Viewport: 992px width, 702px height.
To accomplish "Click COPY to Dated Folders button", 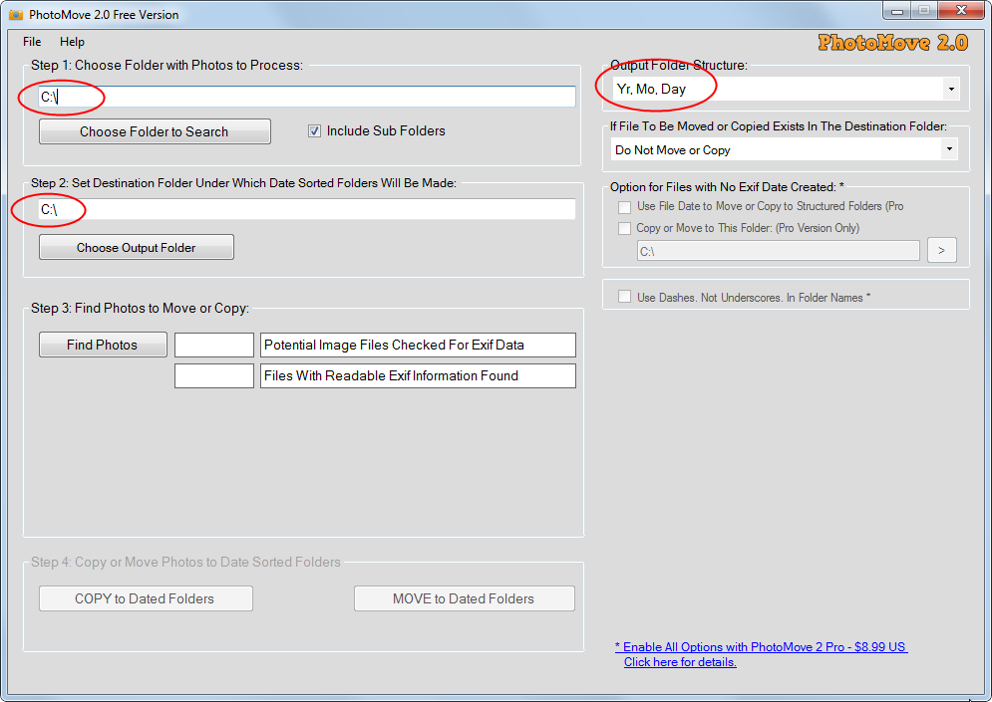I will pos(146,598).
